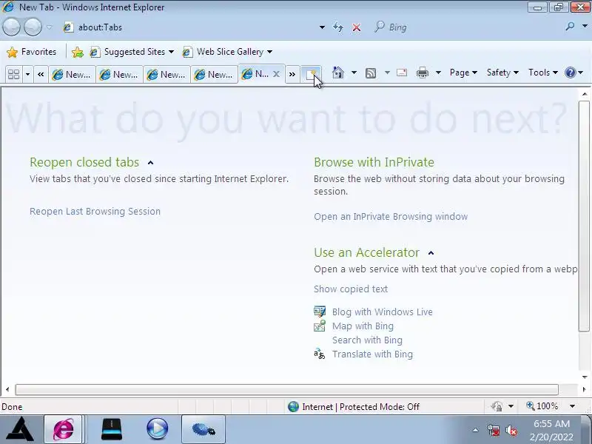Switch to the second New Tab
Viewport: 592px width, 444px height.
pos(119,75)
